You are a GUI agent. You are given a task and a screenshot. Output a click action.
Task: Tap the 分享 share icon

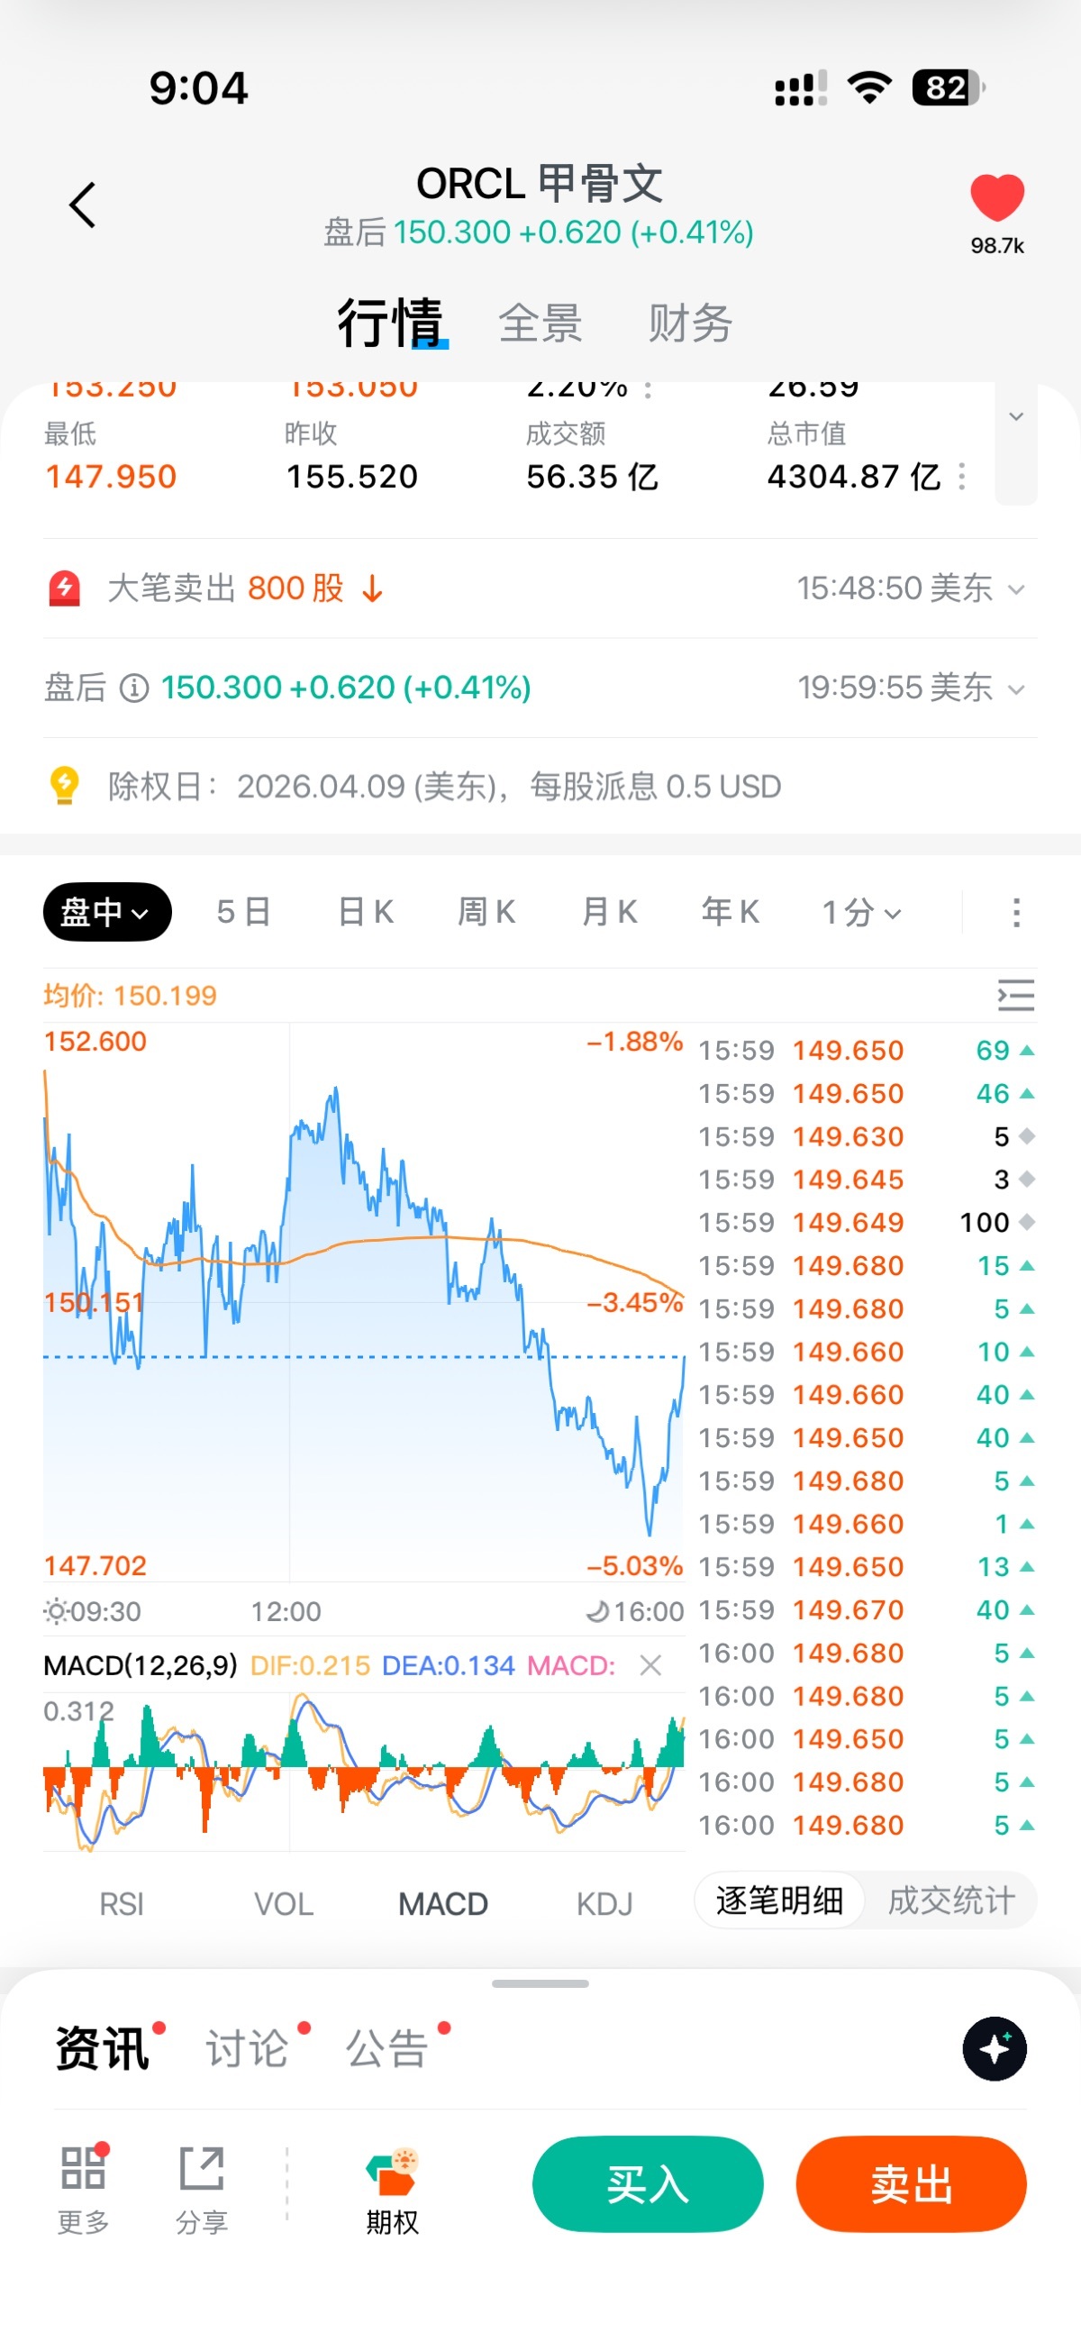pos(202,2168)
